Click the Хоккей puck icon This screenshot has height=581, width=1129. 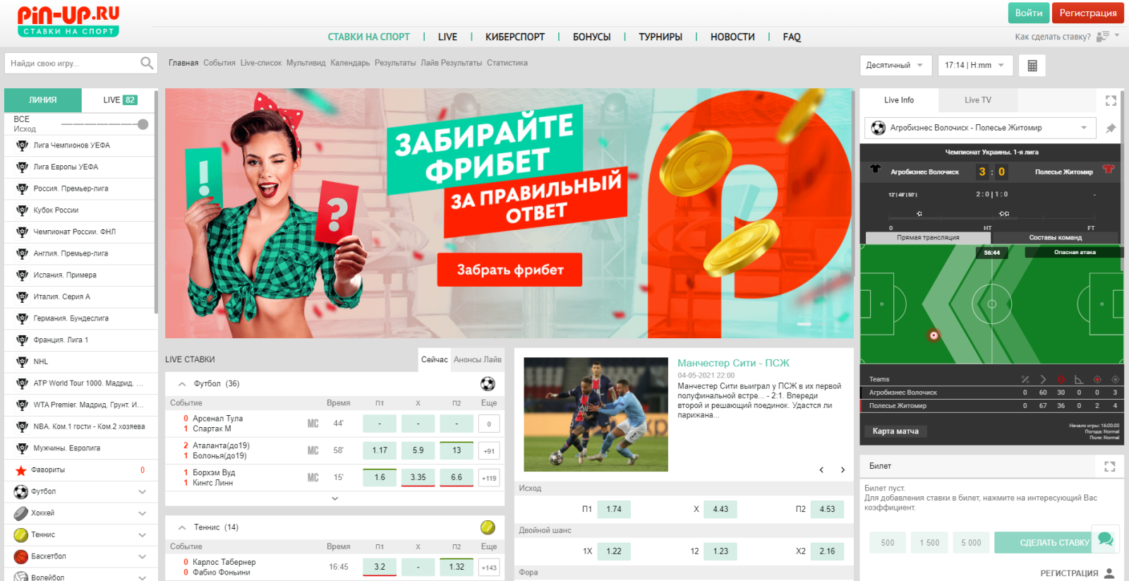point(21,513)
